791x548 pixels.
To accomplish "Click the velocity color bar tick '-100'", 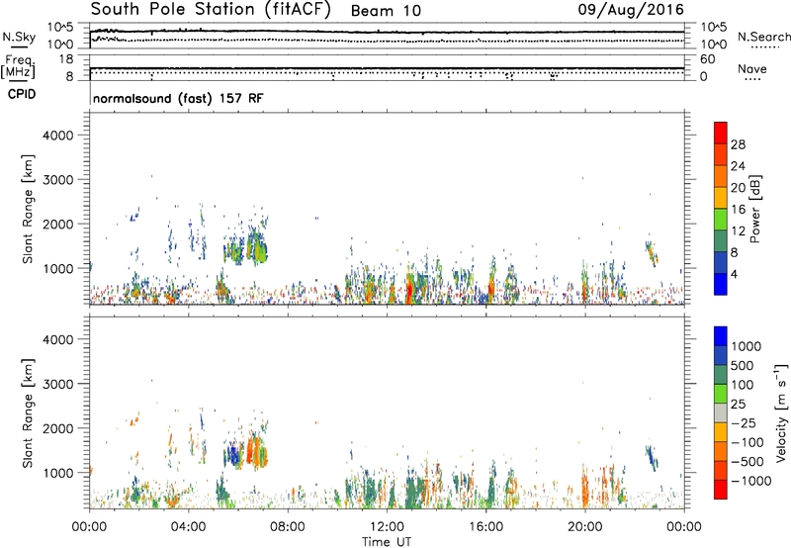I will point(747,442).
